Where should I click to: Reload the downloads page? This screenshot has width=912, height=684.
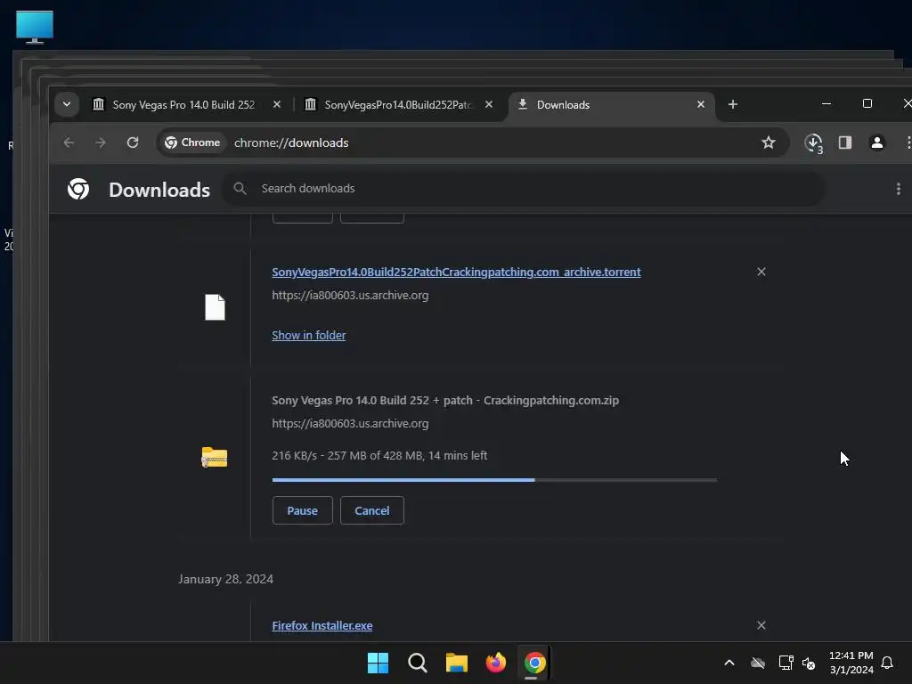pos(133,142)
